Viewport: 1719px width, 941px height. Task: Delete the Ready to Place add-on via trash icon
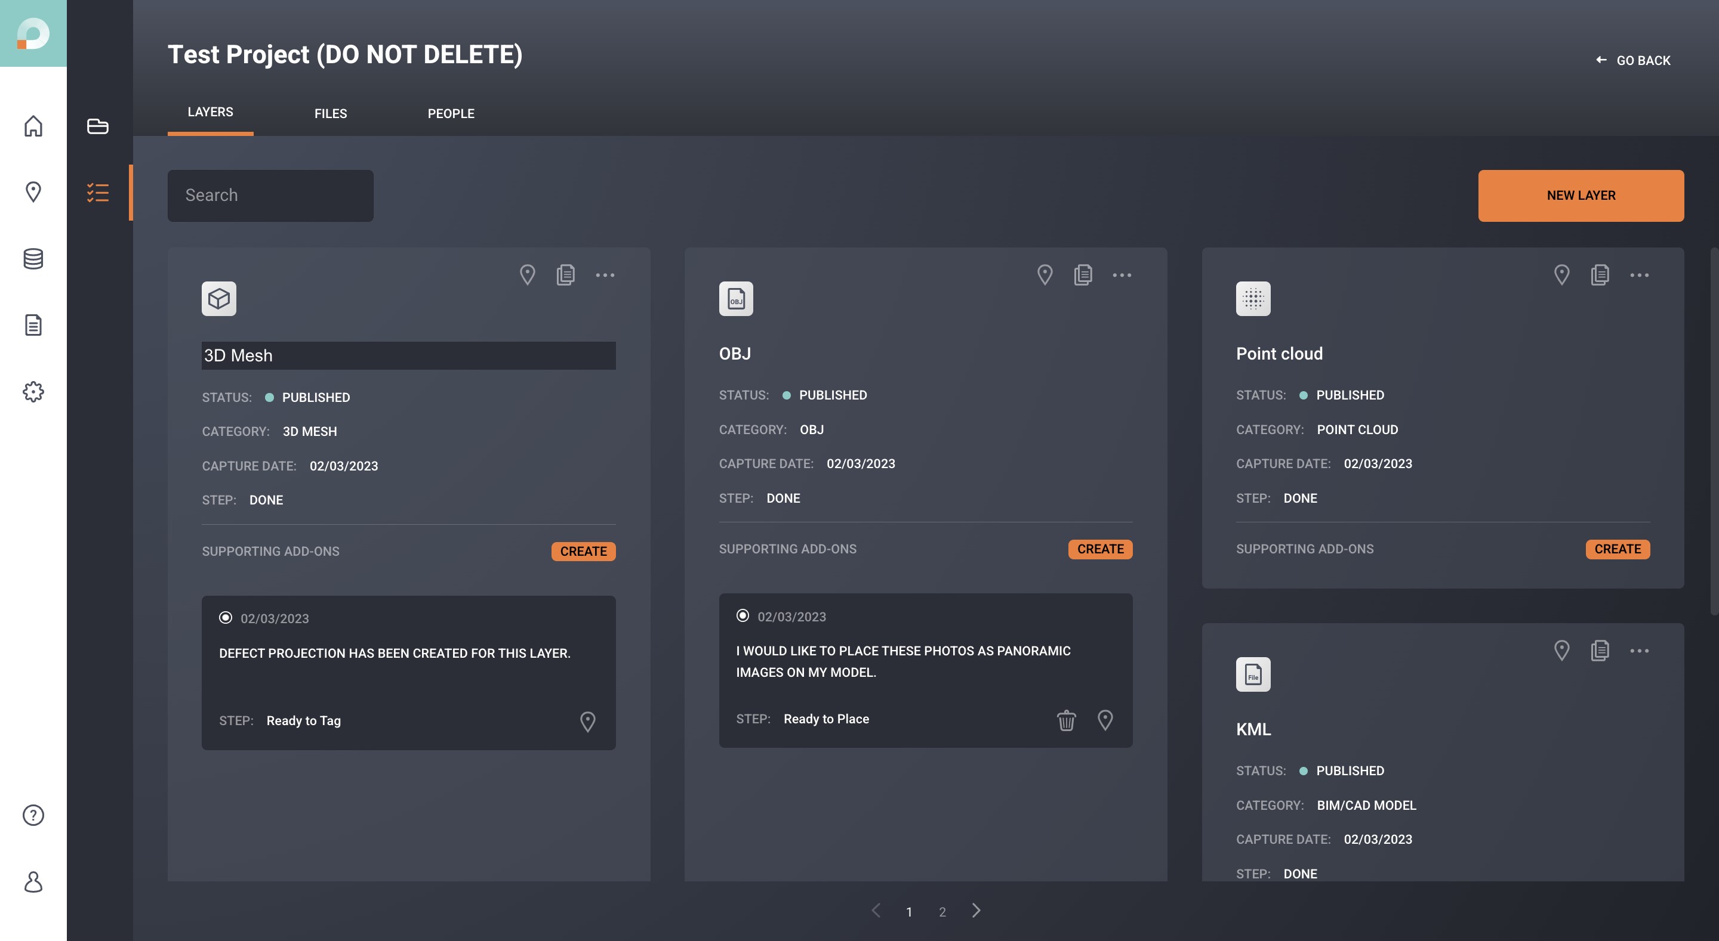[1065, 720]
